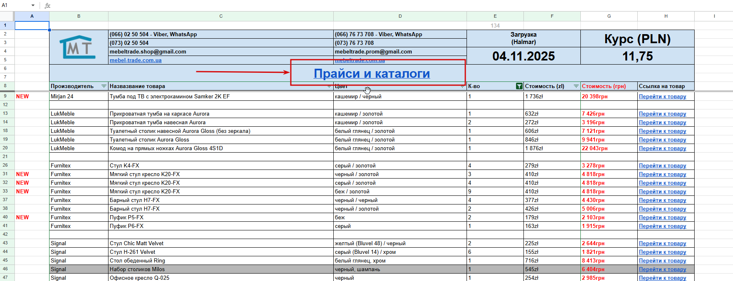
Task: Open Перейти к товару for Набор столиков Milos
Action: pos(662,269)
